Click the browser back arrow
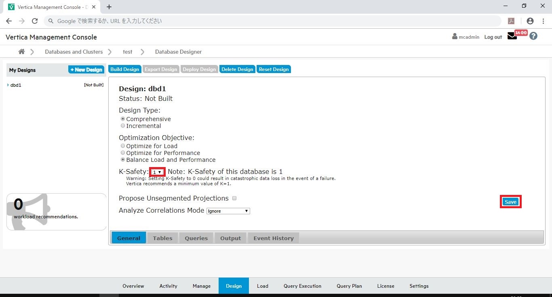Viewport: 552px width, 297px height. [x=9, y=21]
